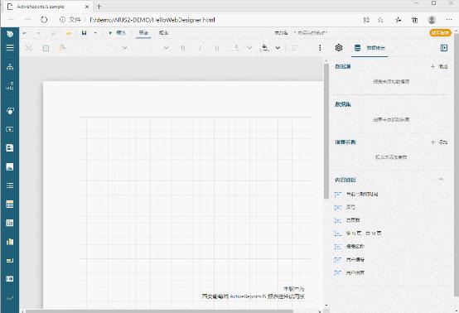Click the ActiveReports logo icon at the sidebar top
Viewport: 459px width, 313px height.
point(10,34)
